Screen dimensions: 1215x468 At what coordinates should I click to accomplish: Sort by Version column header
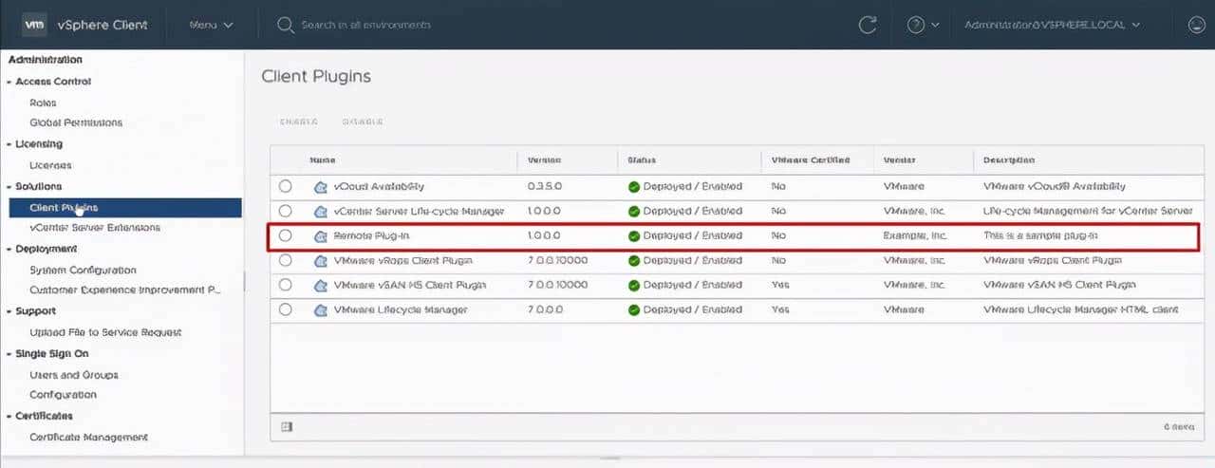[x=544, y=160]
